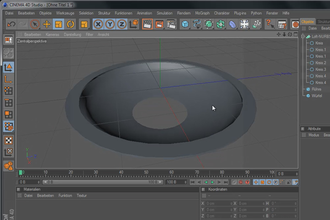
Task: Open the Filter viewport menu
Action: 89,35
